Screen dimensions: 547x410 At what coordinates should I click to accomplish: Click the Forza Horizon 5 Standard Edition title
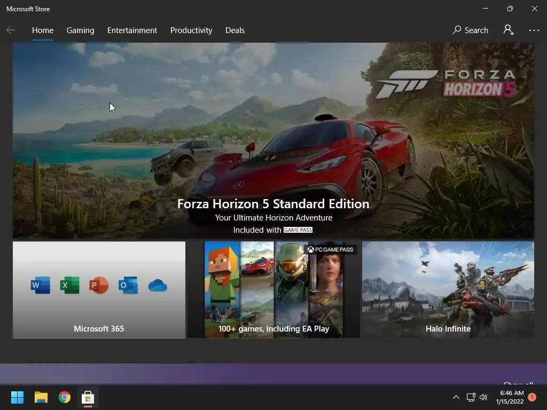pos(273,203)
